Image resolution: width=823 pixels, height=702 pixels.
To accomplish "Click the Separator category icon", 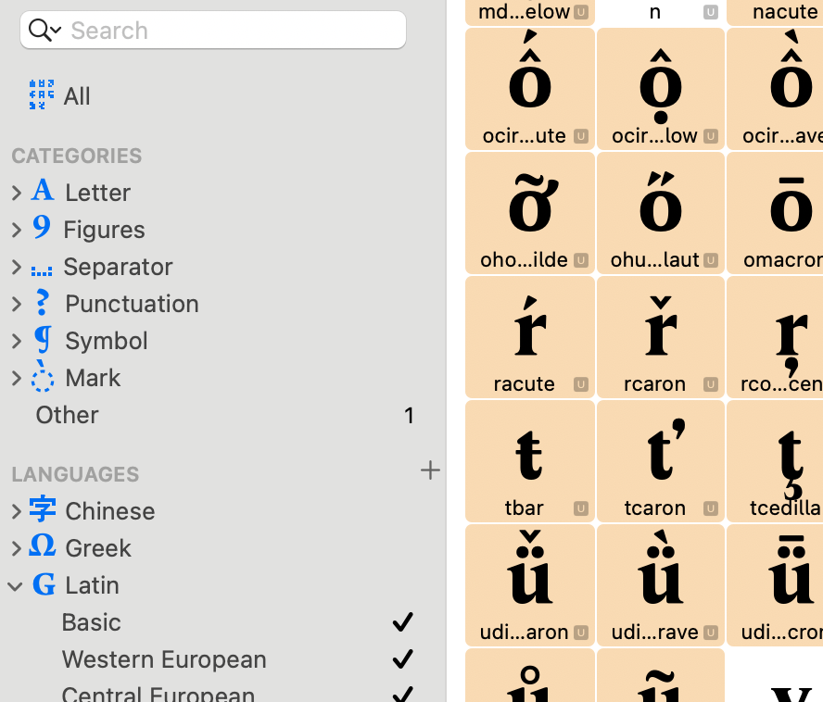I will tap(42, 268).
